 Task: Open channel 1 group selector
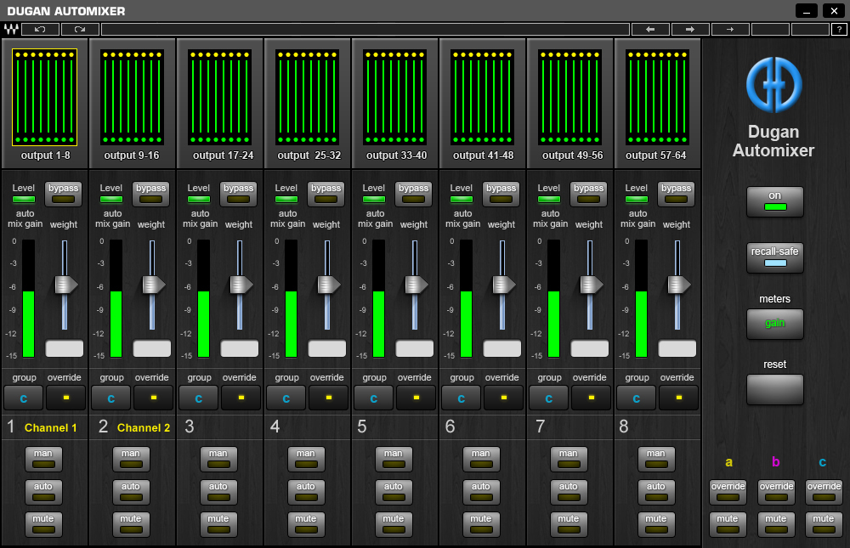[x=23, y=398]
